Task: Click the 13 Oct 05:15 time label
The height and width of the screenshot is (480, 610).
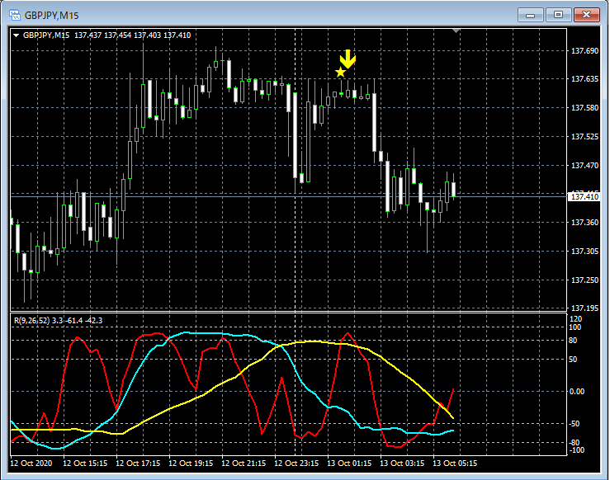Action: point(455,464)
